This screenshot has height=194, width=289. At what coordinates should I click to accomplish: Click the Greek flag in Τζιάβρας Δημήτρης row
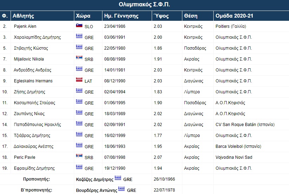[79, 134]
